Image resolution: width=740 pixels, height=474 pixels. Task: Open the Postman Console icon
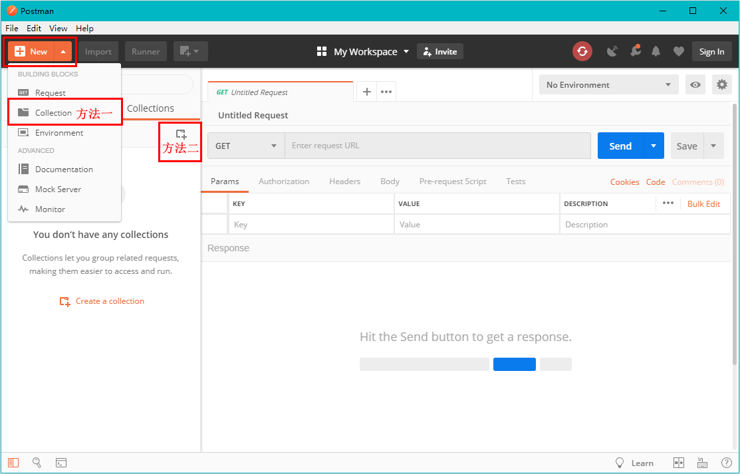(x=61, y=463)
